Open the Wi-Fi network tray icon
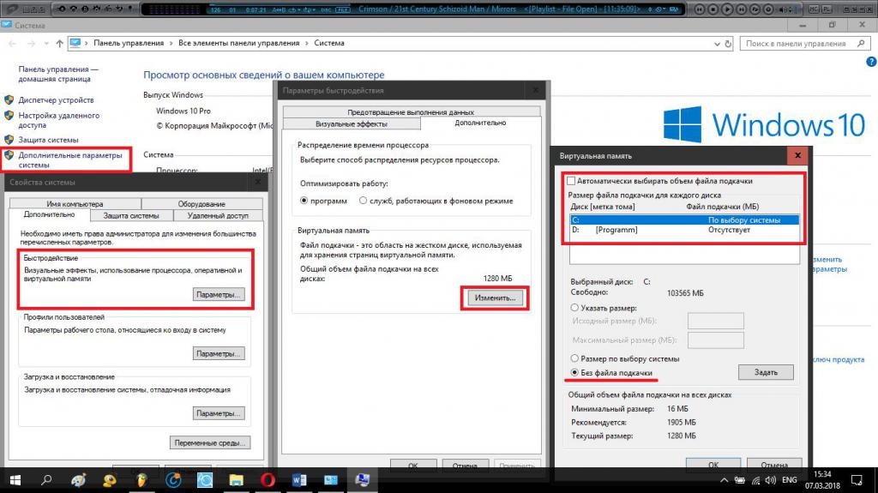The image size is (878, 493). tap(755, 480)
